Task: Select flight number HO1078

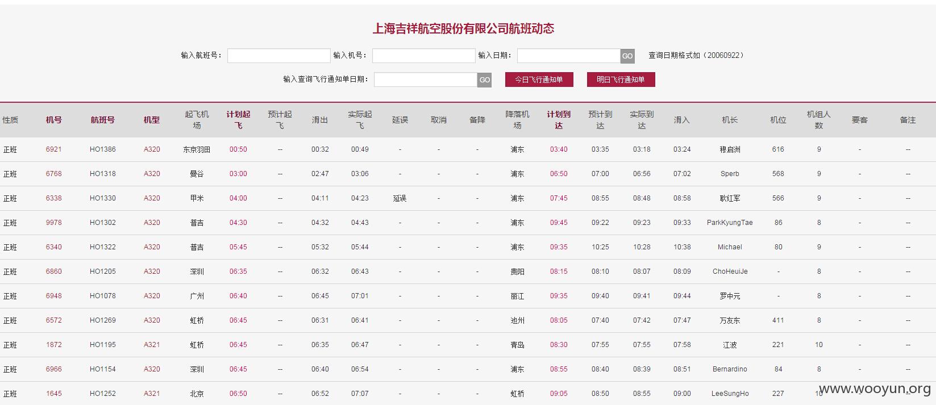Action: [x=103, y=296]
